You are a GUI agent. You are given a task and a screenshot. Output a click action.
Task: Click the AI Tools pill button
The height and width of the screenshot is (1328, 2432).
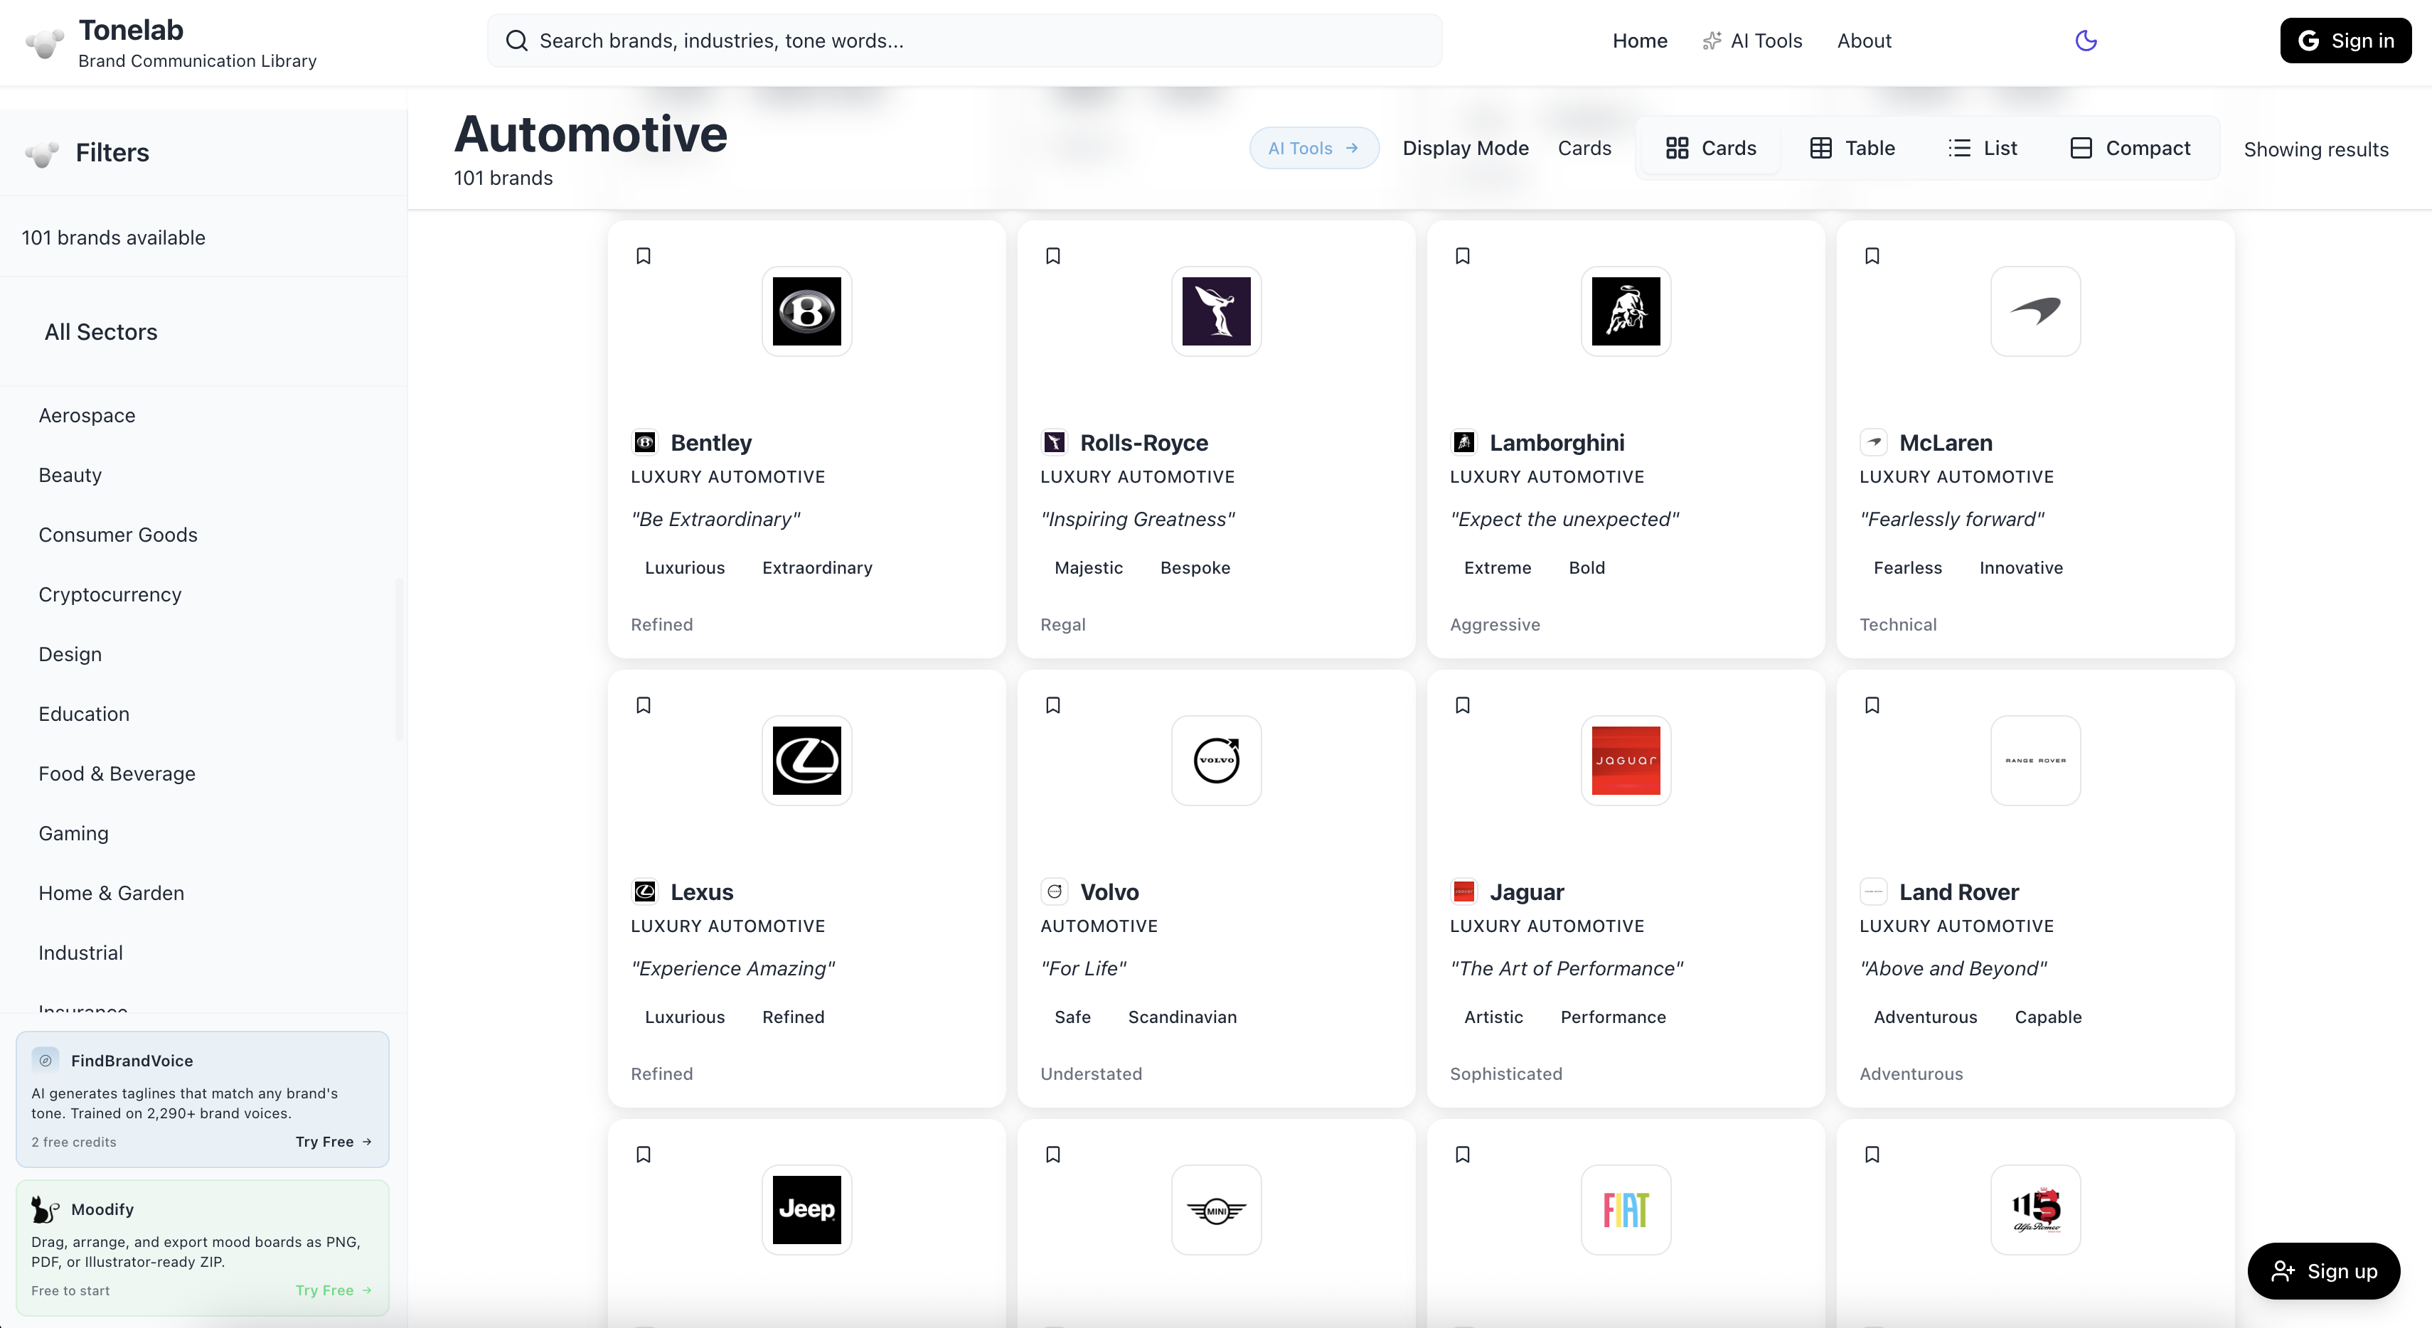click(1314, 148)
